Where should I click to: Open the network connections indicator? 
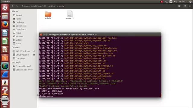166,2
